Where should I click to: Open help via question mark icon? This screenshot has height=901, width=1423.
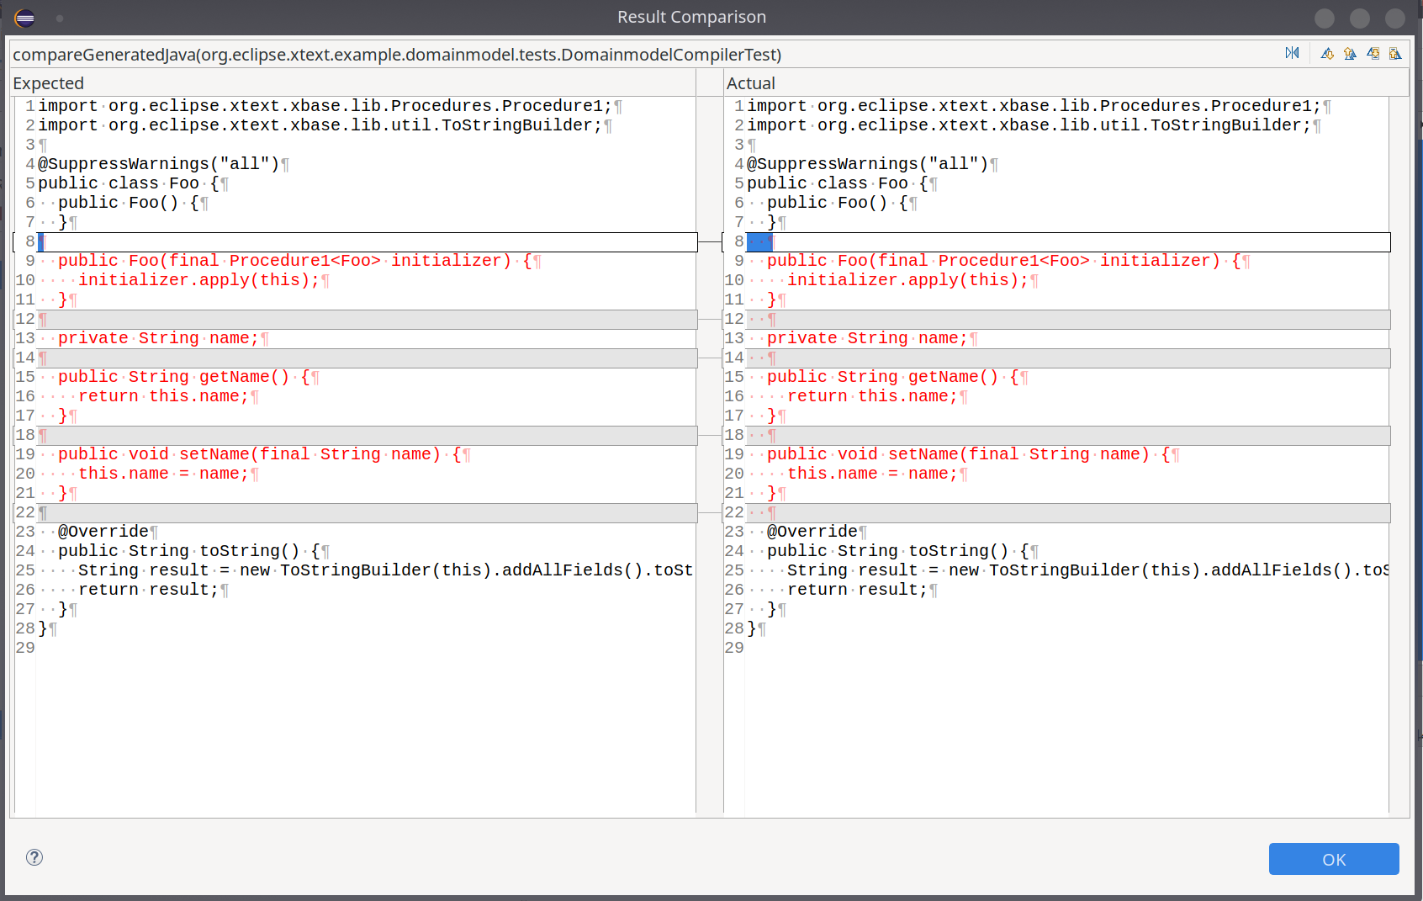(x=34, y=857)
